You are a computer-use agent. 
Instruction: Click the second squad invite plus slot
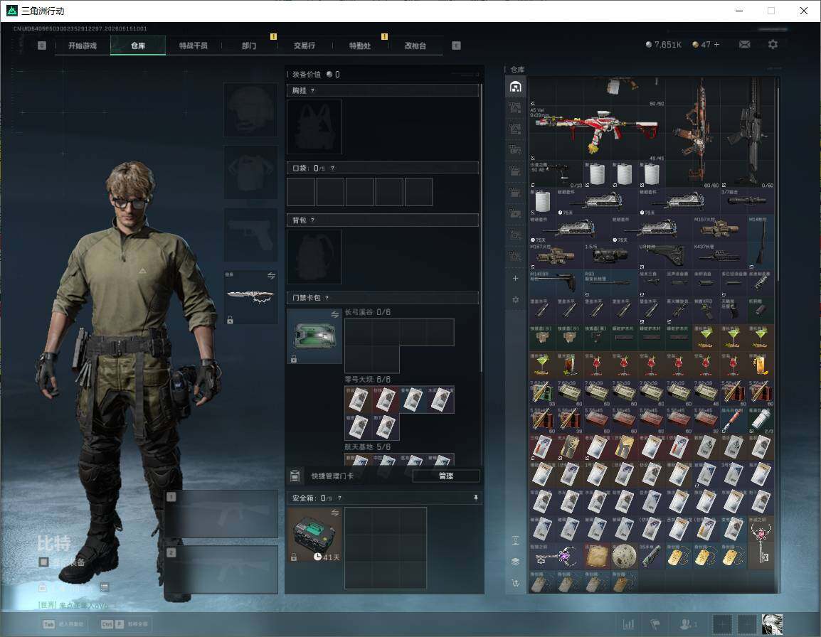tap(747, 624)
